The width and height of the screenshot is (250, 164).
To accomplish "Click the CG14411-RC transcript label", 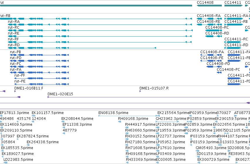I will click(x=236, y=39).
